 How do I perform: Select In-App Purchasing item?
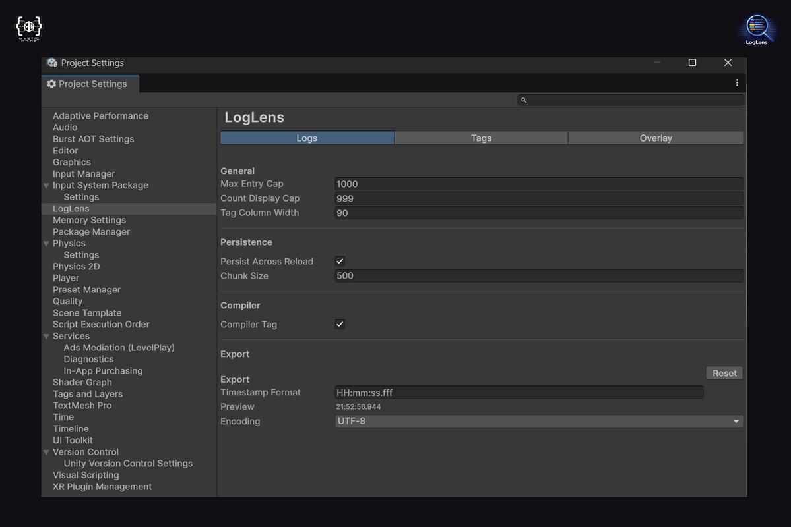103,371
